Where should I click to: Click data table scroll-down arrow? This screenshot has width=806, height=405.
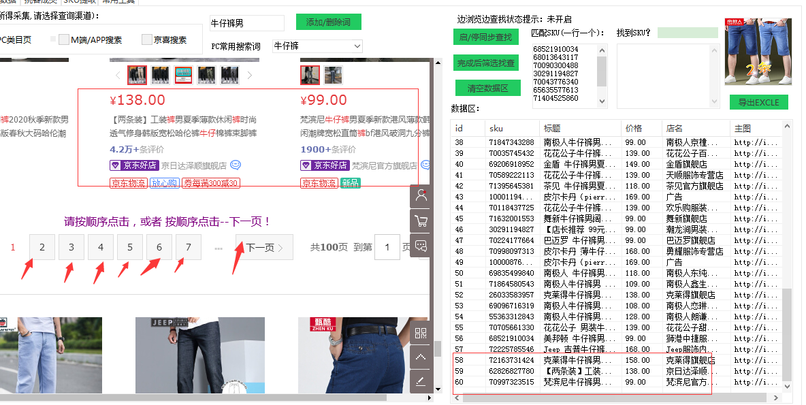tap(787, 386)
